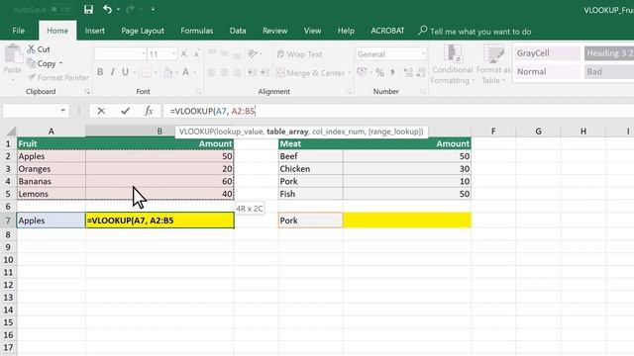Screen dimensions: 634x356
Task: Open Conditional Formatting menu
Action: point(452,64)
